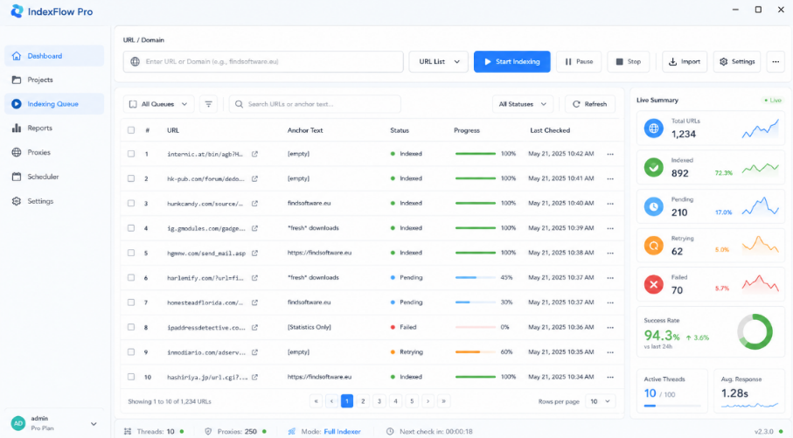Open Scheduler in sidebar

click(54, 177)
